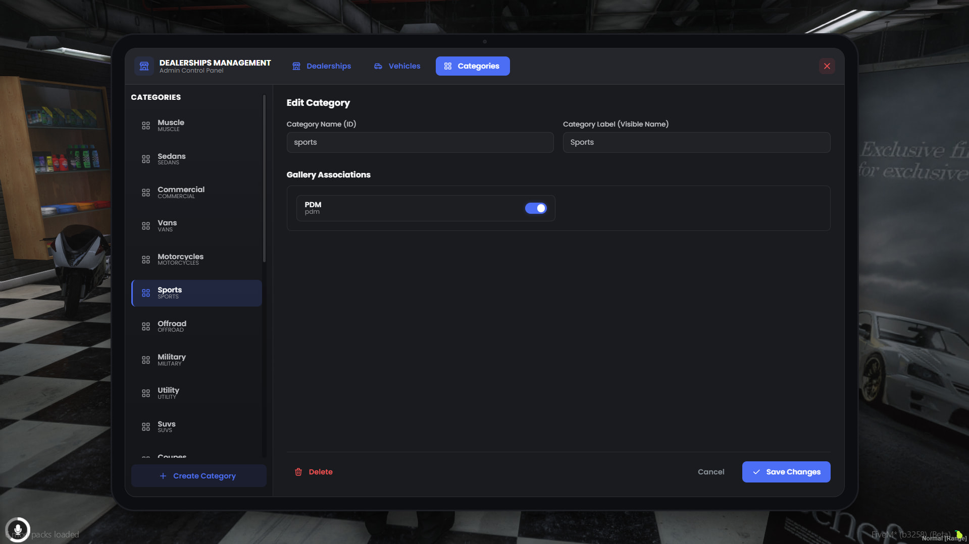Viewport: 969px width, 544px height.
Task: Select the Muscle category
Action: click(196, 126)
